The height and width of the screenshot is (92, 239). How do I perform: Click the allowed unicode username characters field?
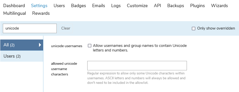point(137,66)
